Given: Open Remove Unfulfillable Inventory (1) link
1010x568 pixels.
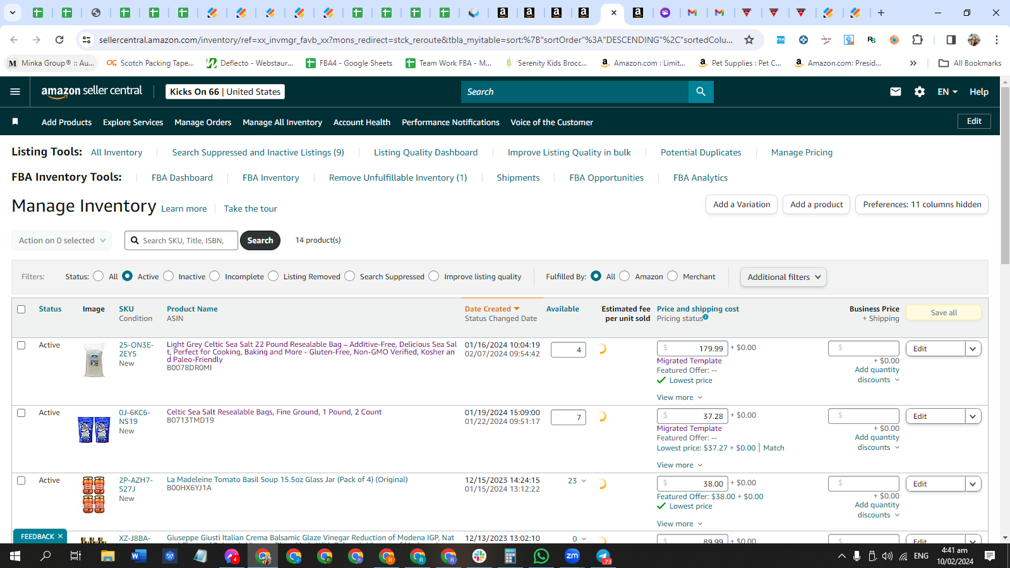Looking at the screenshot, I should click(398, 178).
